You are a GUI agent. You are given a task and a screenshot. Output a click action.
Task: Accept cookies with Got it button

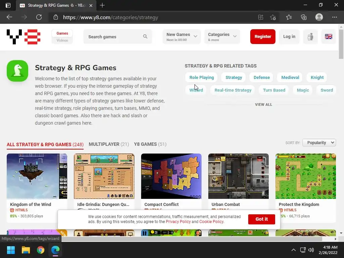coord(261,219)
